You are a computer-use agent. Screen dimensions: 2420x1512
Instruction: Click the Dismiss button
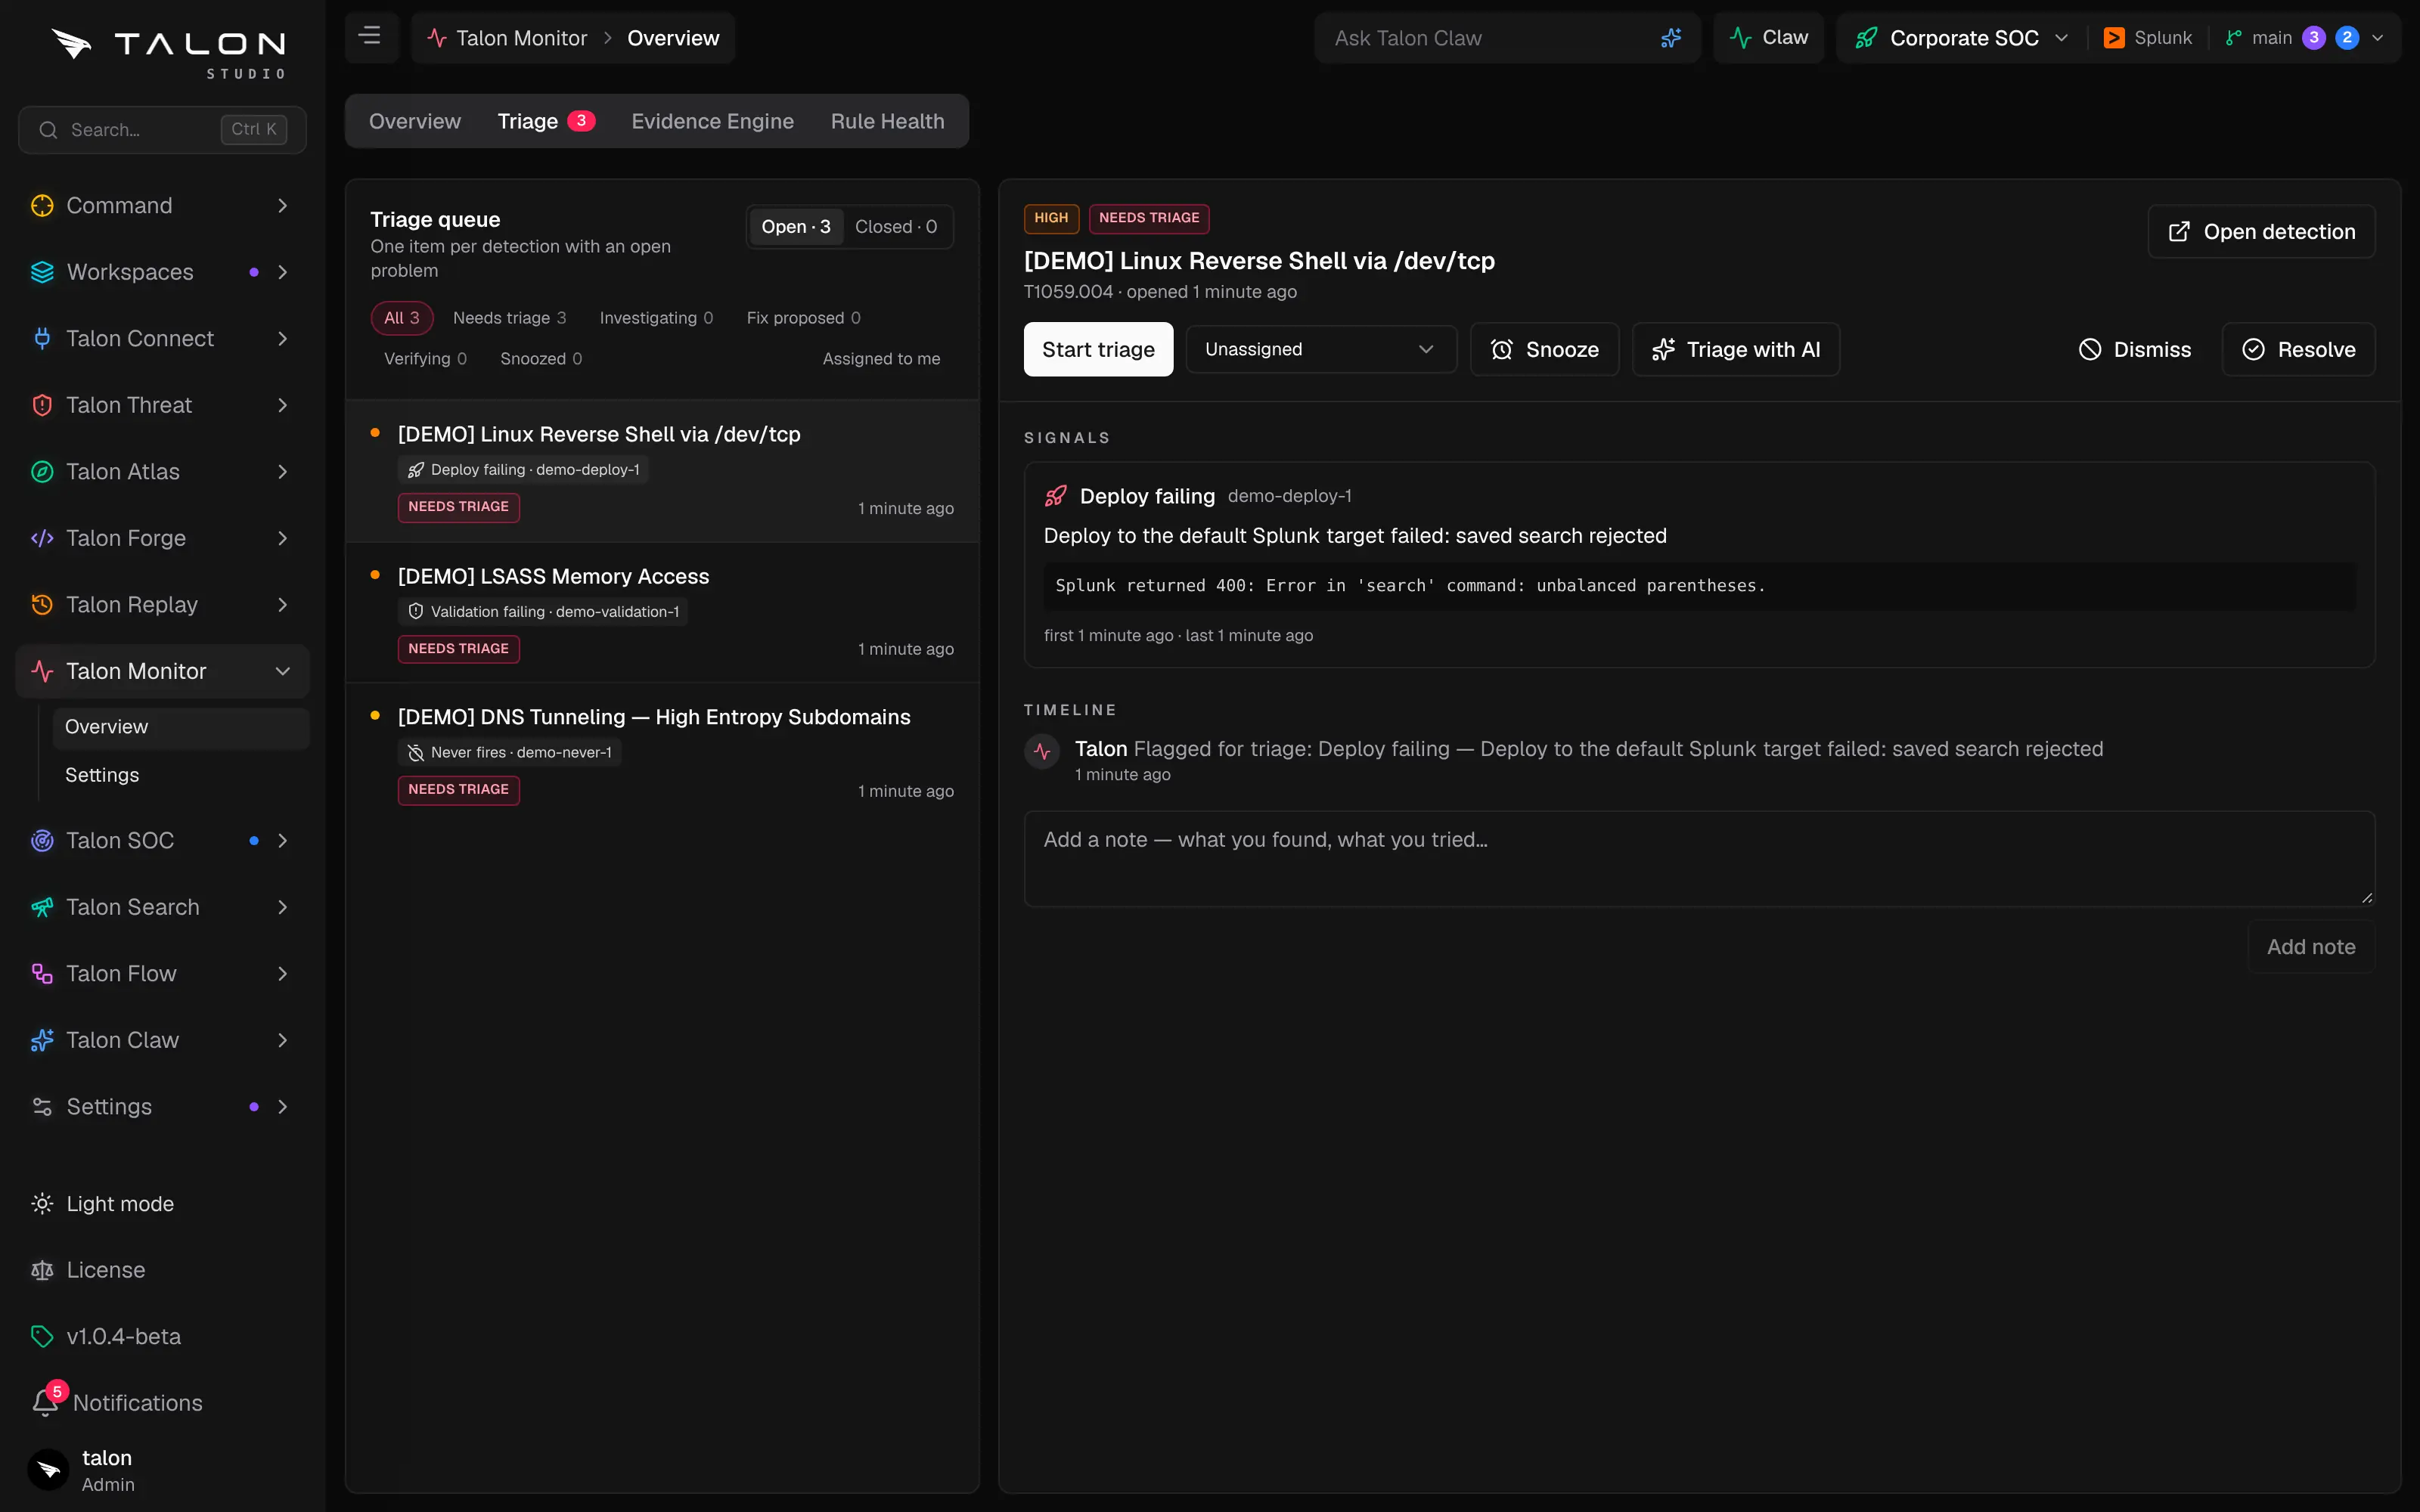(2134, 349)
